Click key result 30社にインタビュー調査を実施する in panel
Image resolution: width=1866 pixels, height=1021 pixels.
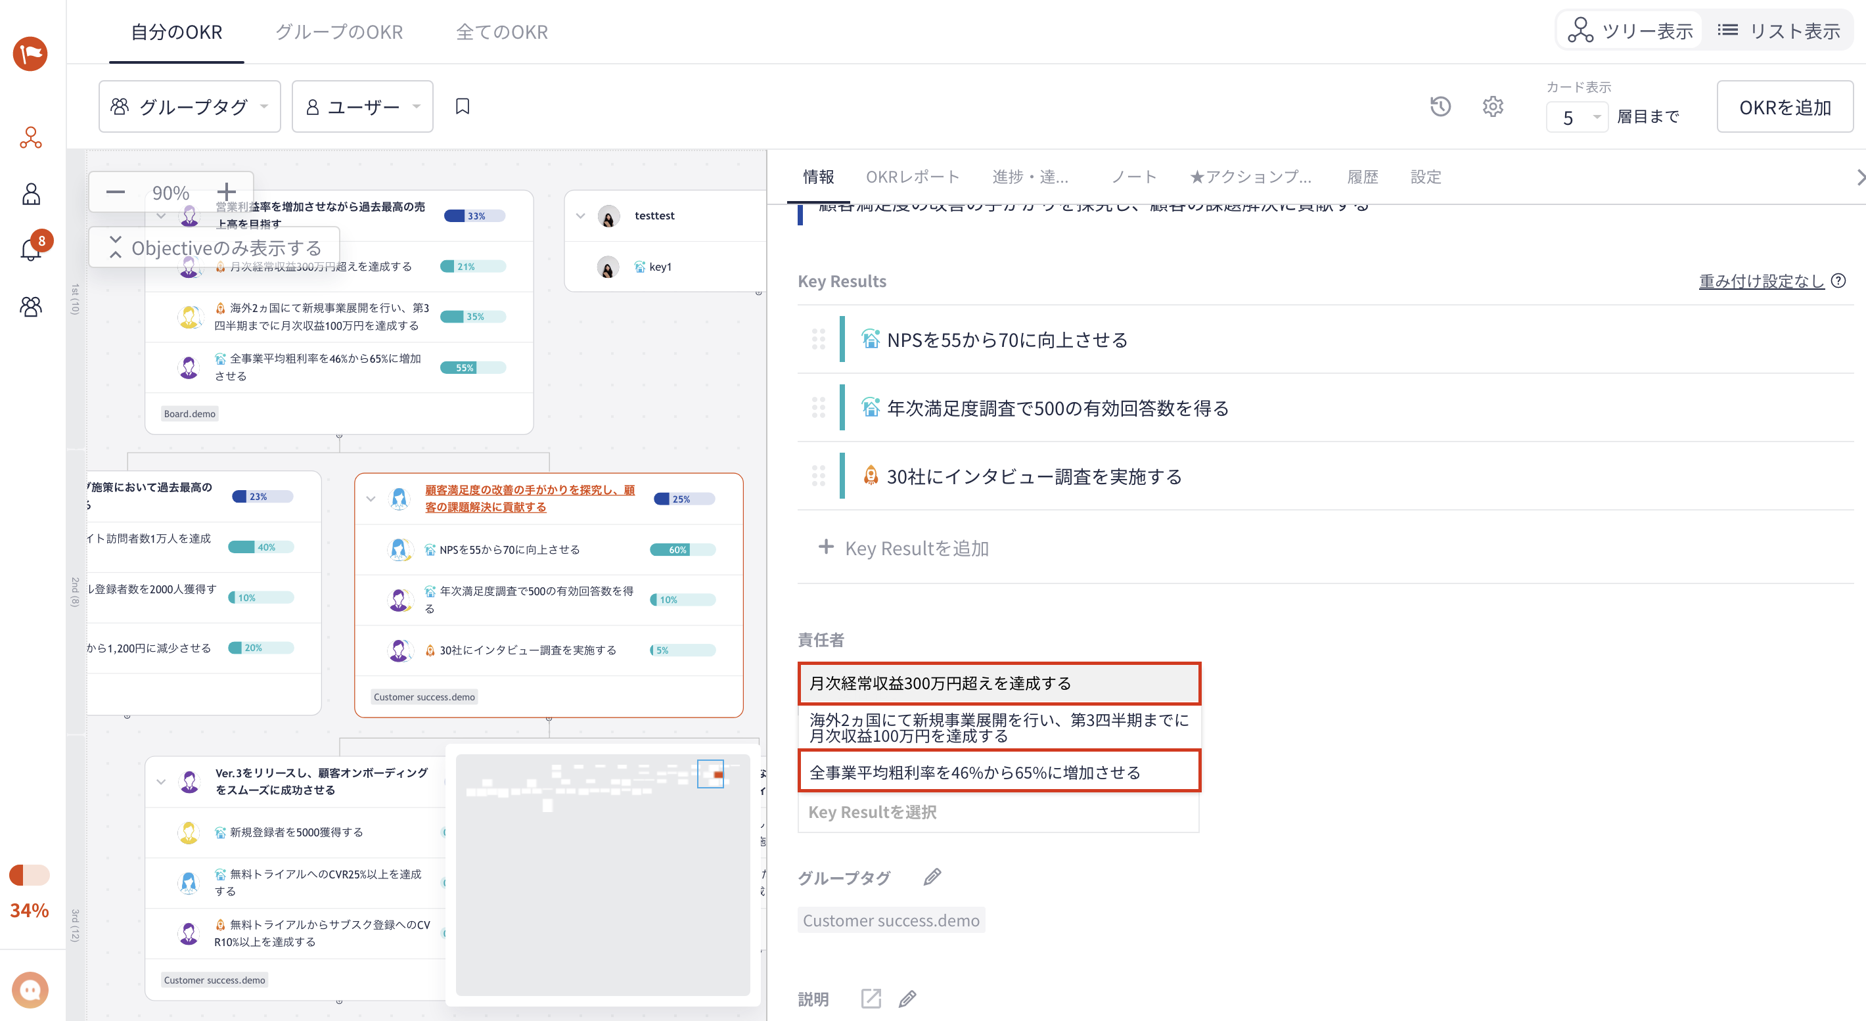tap(1034, 476)
